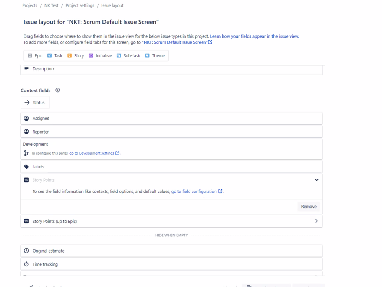Click the Status arrow icon
Viewport: 382px width, 287px height.
(x=27, y=103)
